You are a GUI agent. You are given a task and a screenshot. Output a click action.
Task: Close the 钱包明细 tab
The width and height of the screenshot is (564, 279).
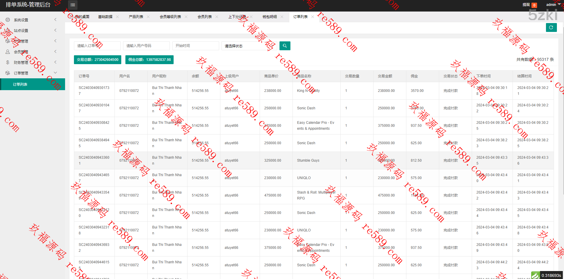pos(282,17)
